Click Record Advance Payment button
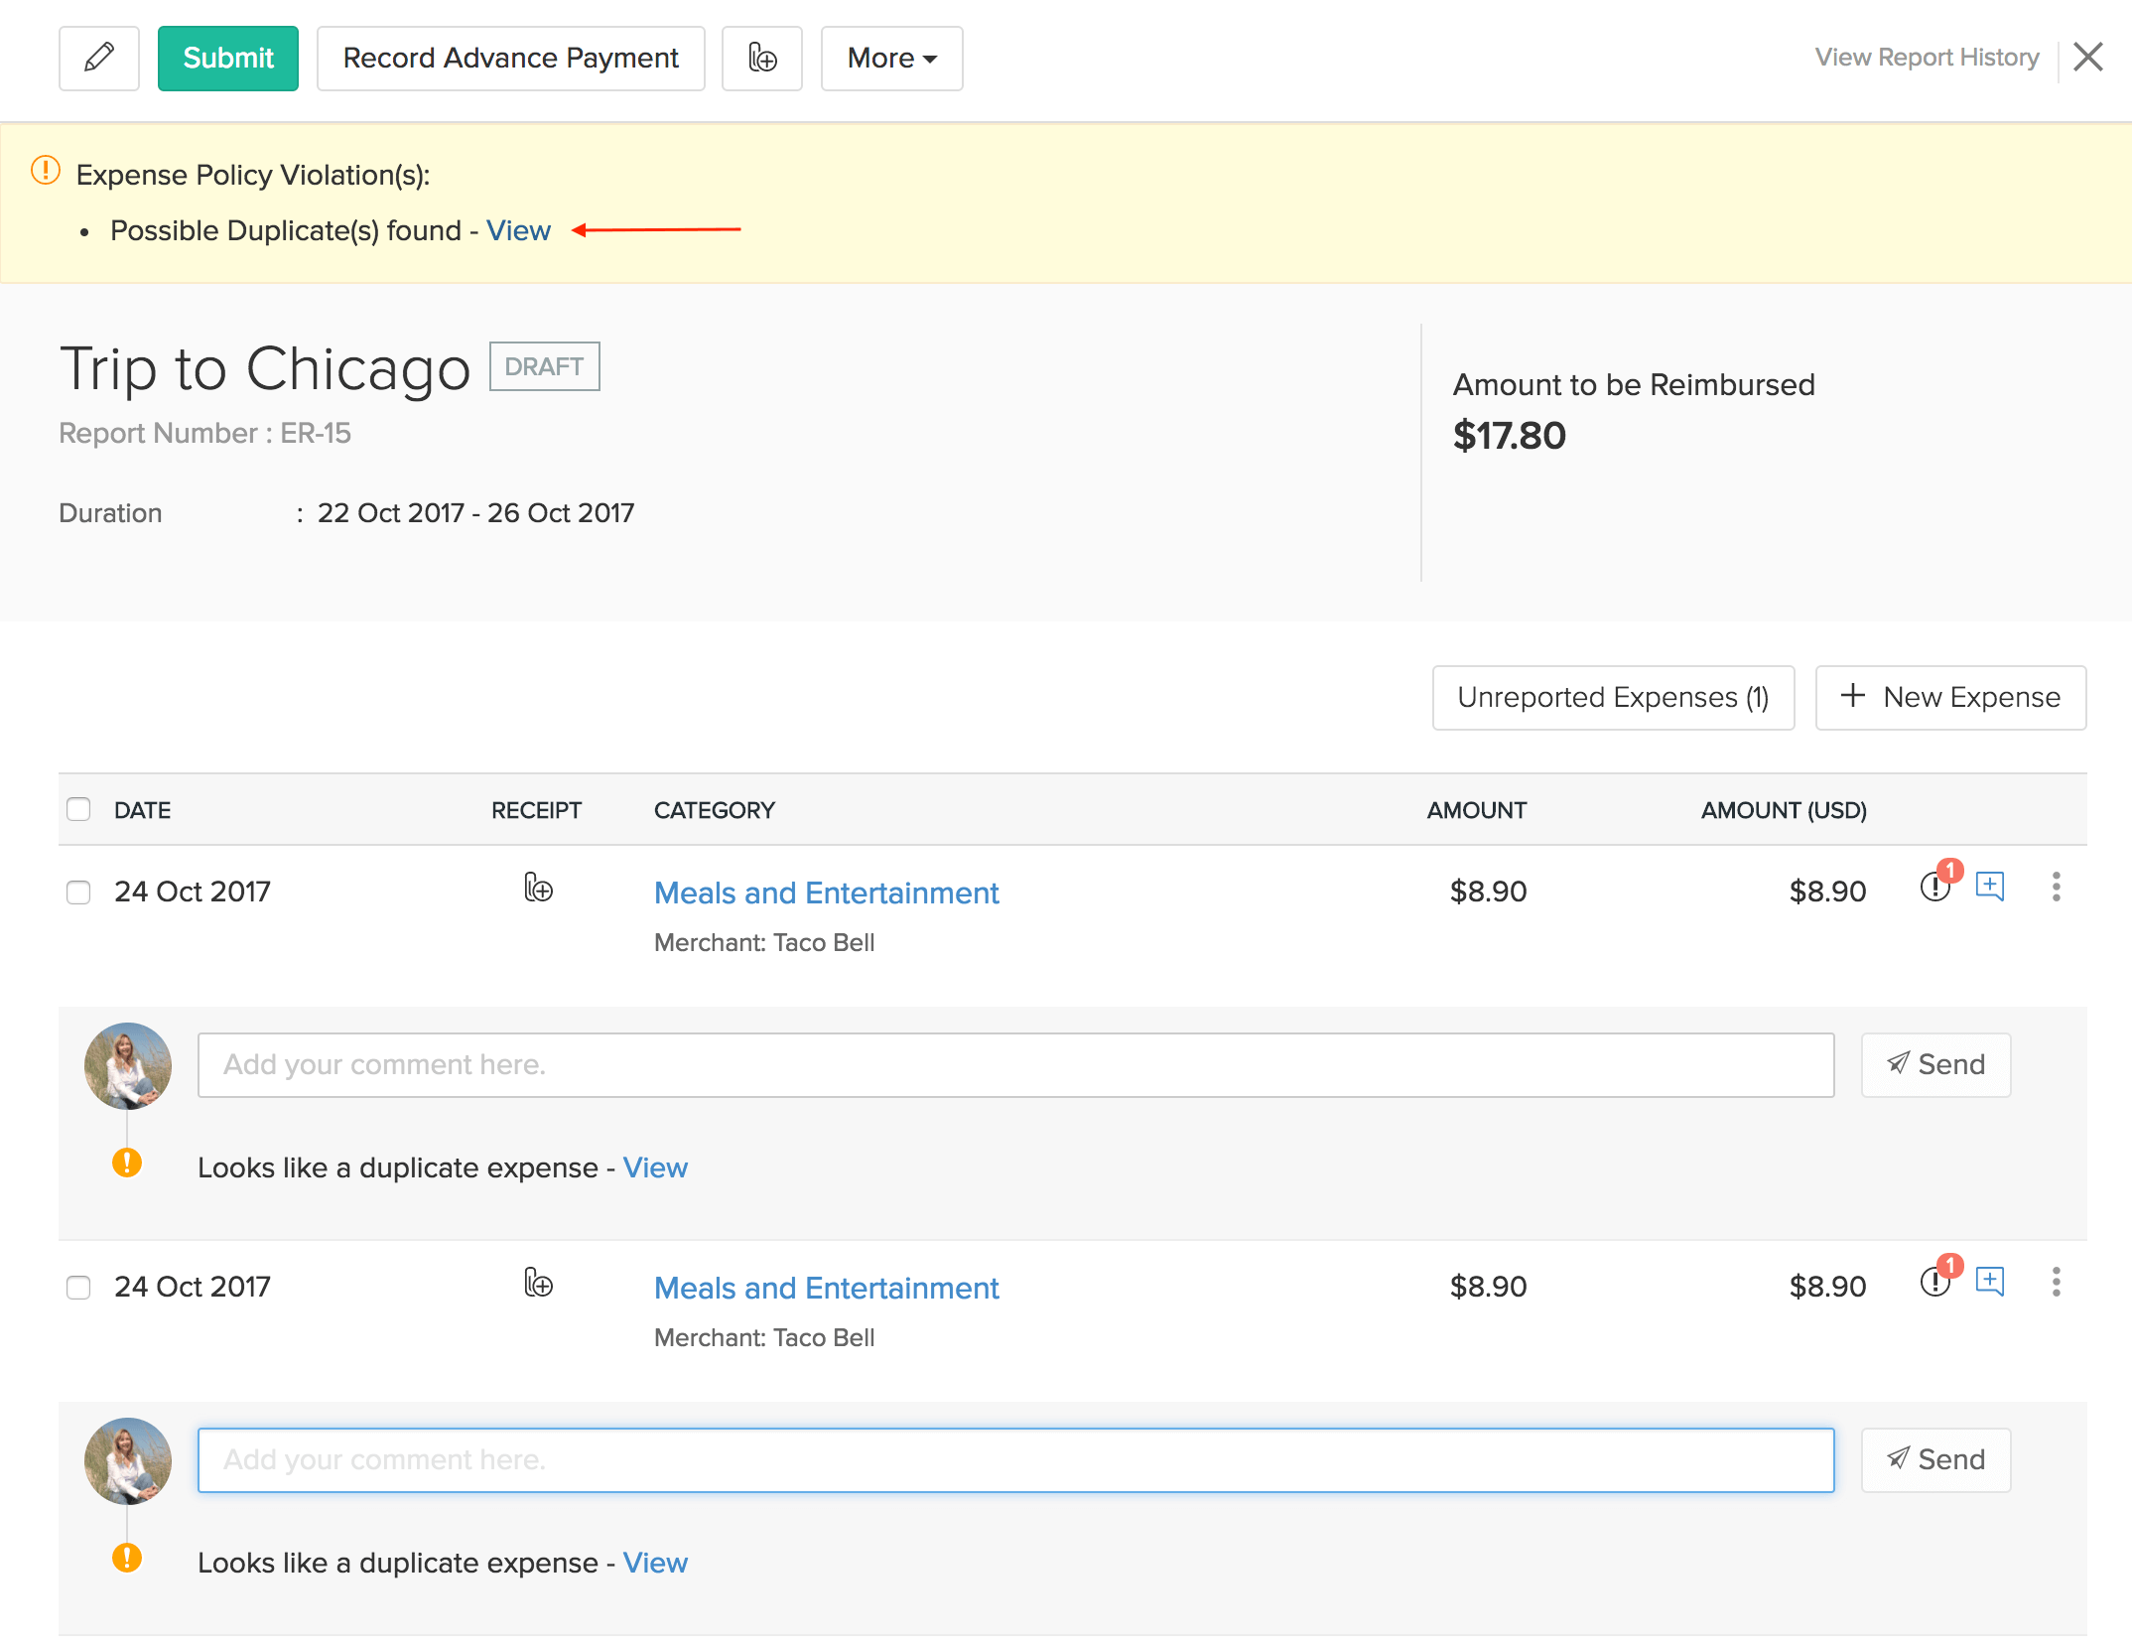This screenshot has width=2132, height=1646. (x=510, y=58)
